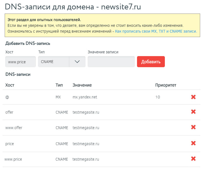Click the Приоритет column header

[166, 85]
